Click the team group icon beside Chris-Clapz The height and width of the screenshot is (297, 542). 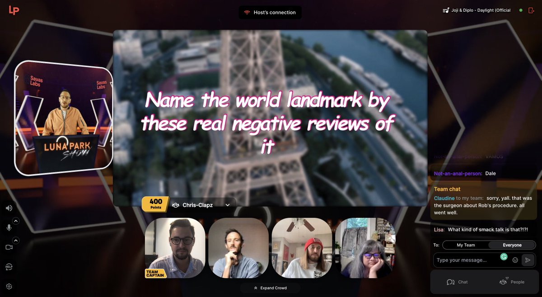[x=176, y=205]
